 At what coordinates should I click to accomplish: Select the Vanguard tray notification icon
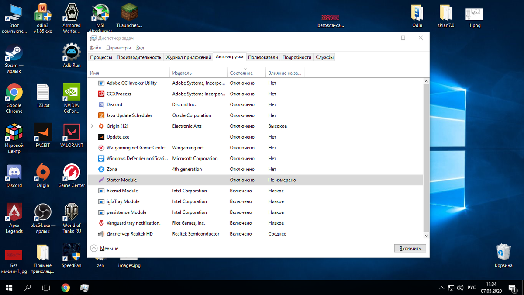(101, 223)
